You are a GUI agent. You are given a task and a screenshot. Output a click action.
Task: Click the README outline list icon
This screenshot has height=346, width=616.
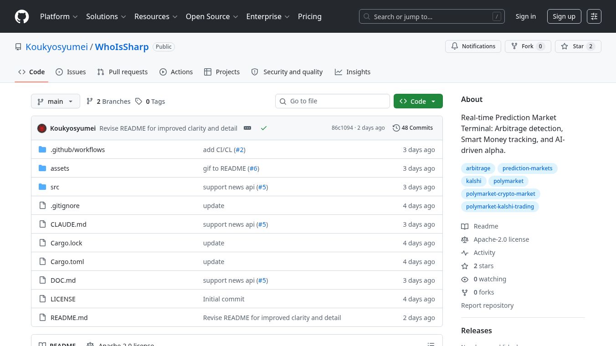tap(431, 344)
